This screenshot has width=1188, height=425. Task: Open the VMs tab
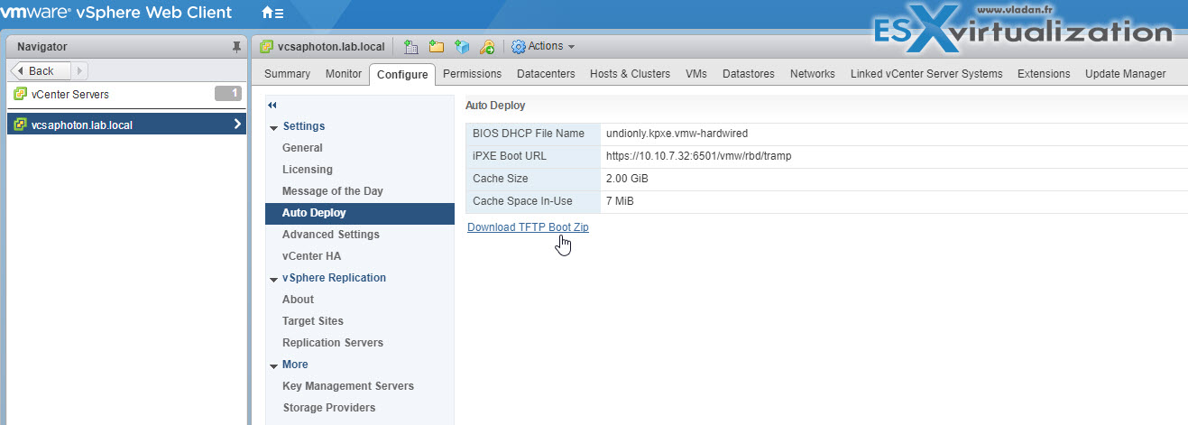(x=696, y=74)
